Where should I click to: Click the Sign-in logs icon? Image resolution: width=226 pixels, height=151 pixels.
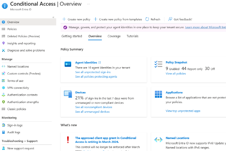pyautogui.click(x=3, y=125)
